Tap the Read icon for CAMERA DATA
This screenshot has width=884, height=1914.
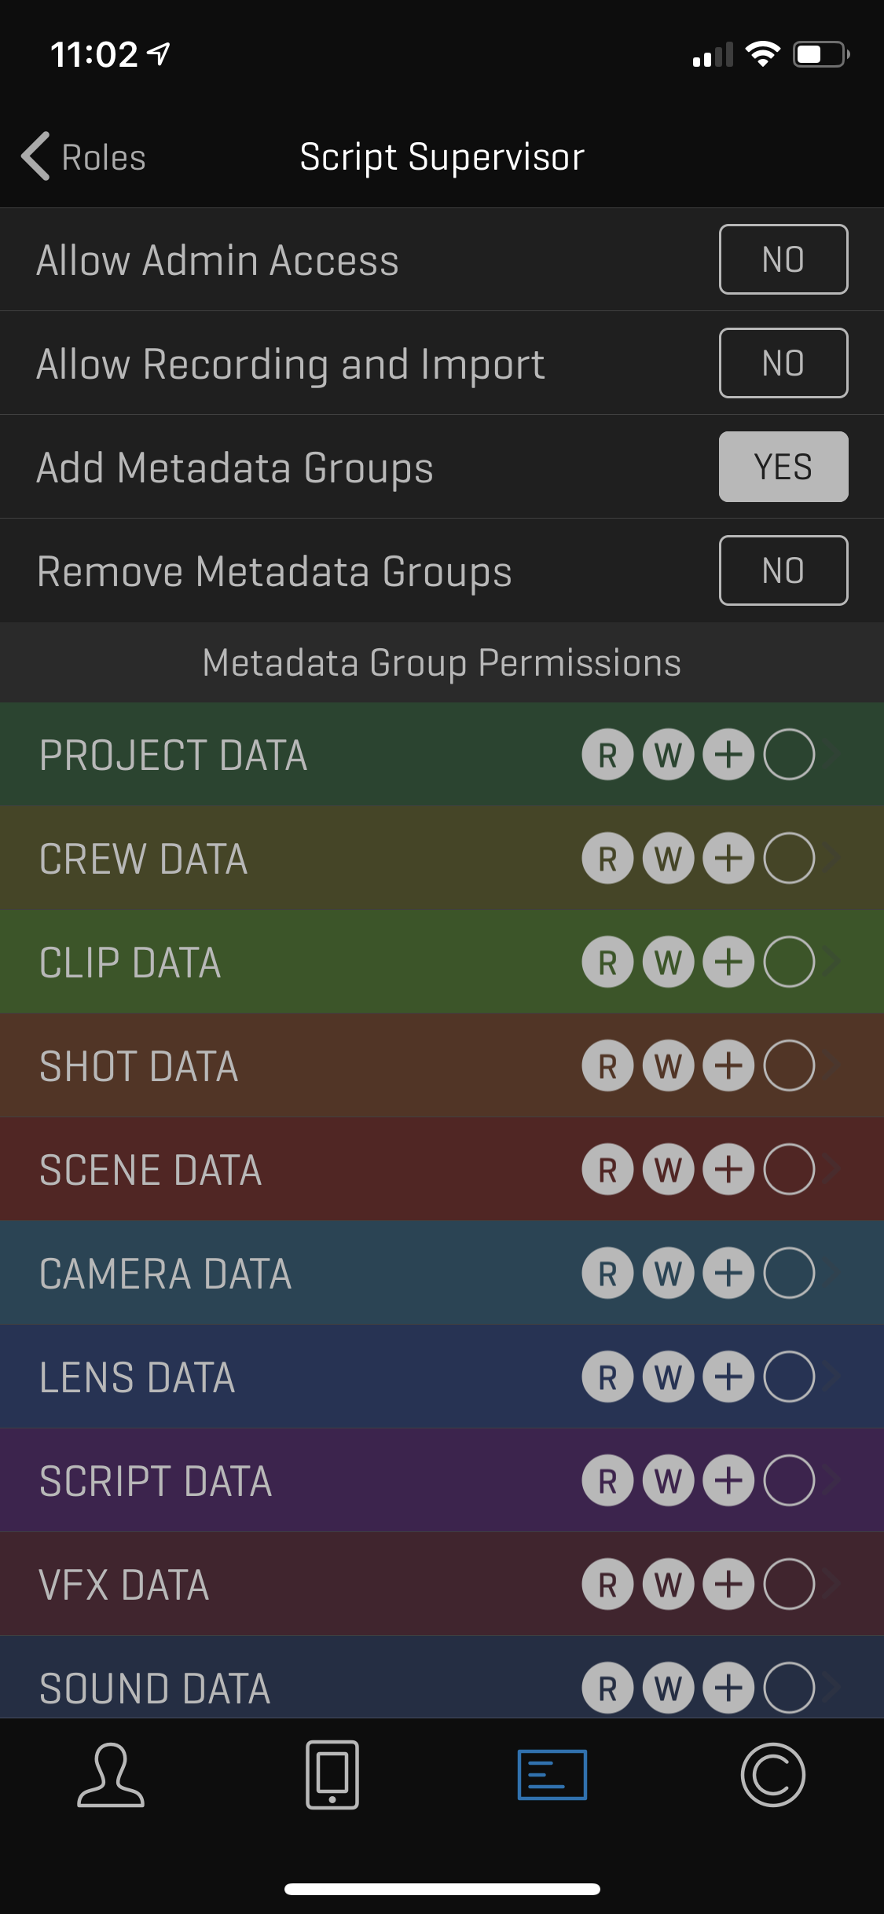(x=607, y=1274)
